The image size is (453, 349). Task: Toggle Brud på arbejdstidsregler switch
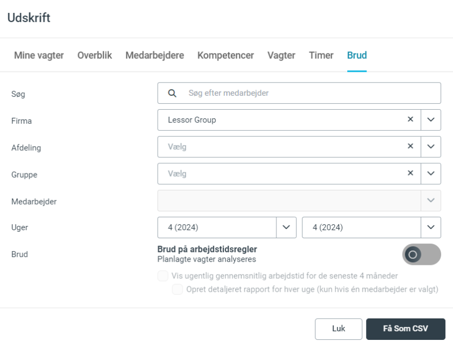[421, 255]
